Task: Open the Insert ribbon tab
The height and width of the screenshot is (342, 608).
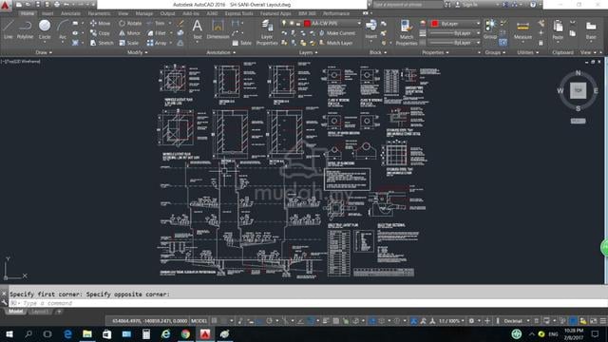Action: 47,13
